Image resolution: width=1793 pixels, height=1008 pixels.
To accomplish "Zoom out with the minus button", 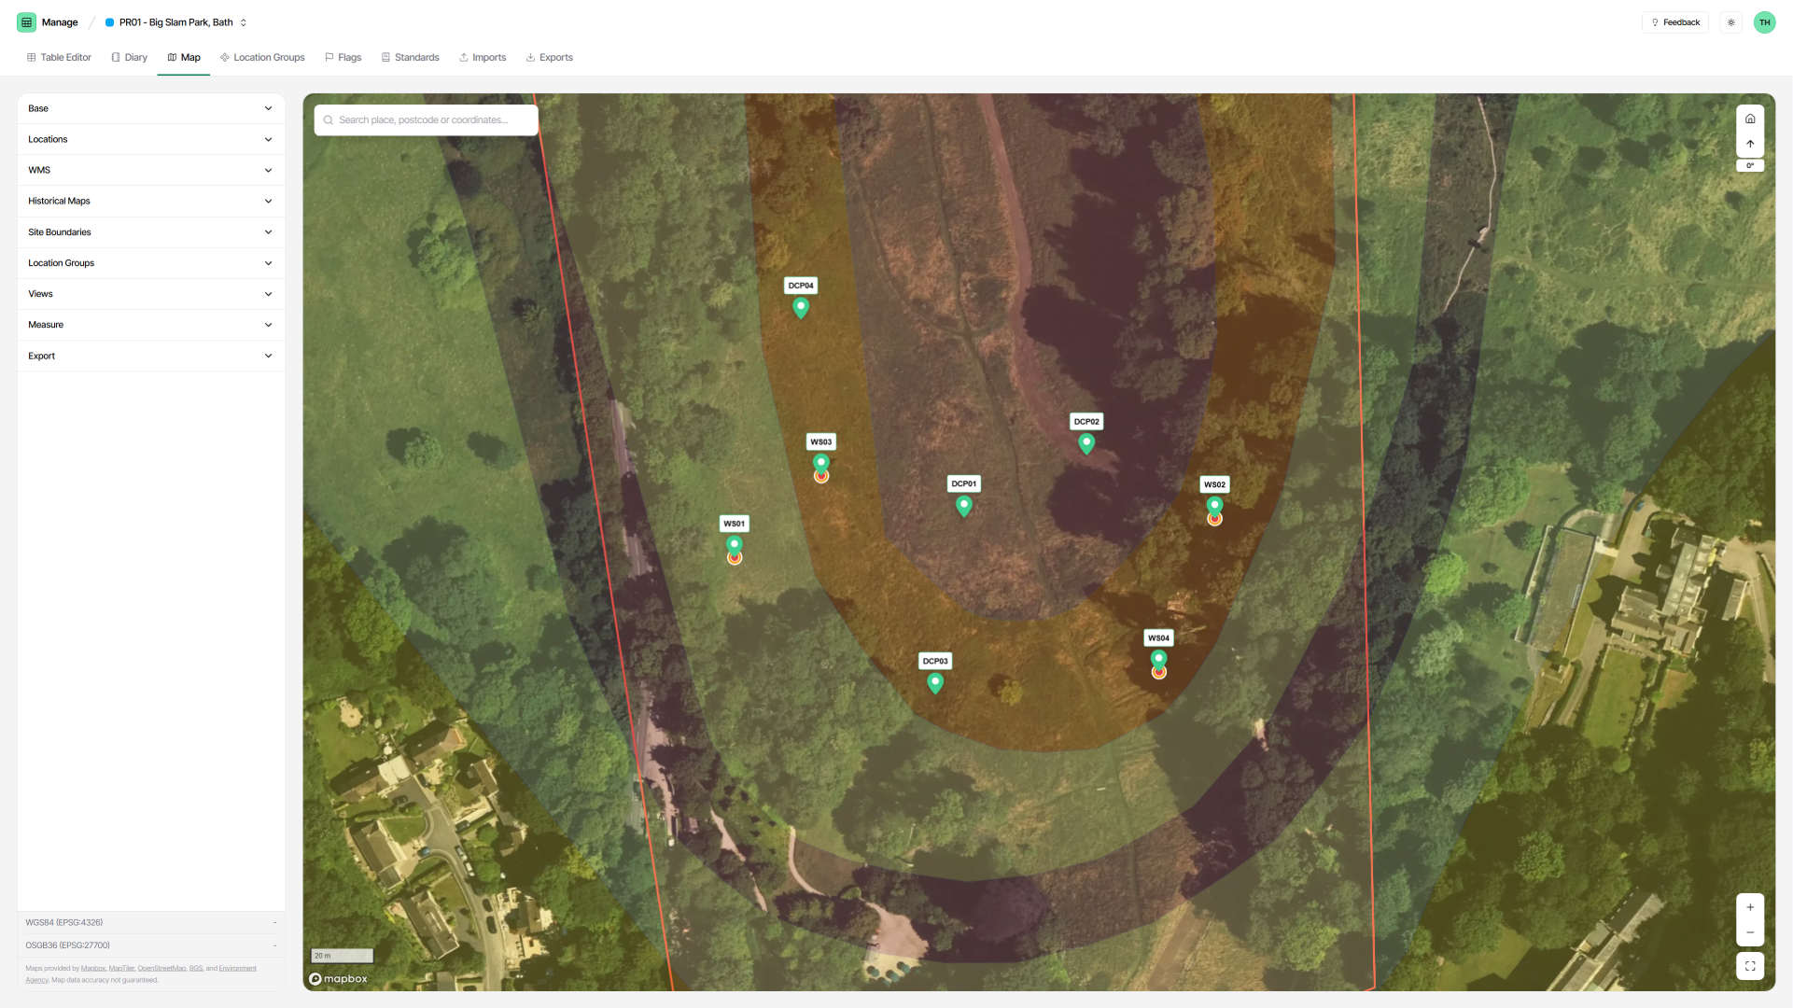I will 1750,932.
